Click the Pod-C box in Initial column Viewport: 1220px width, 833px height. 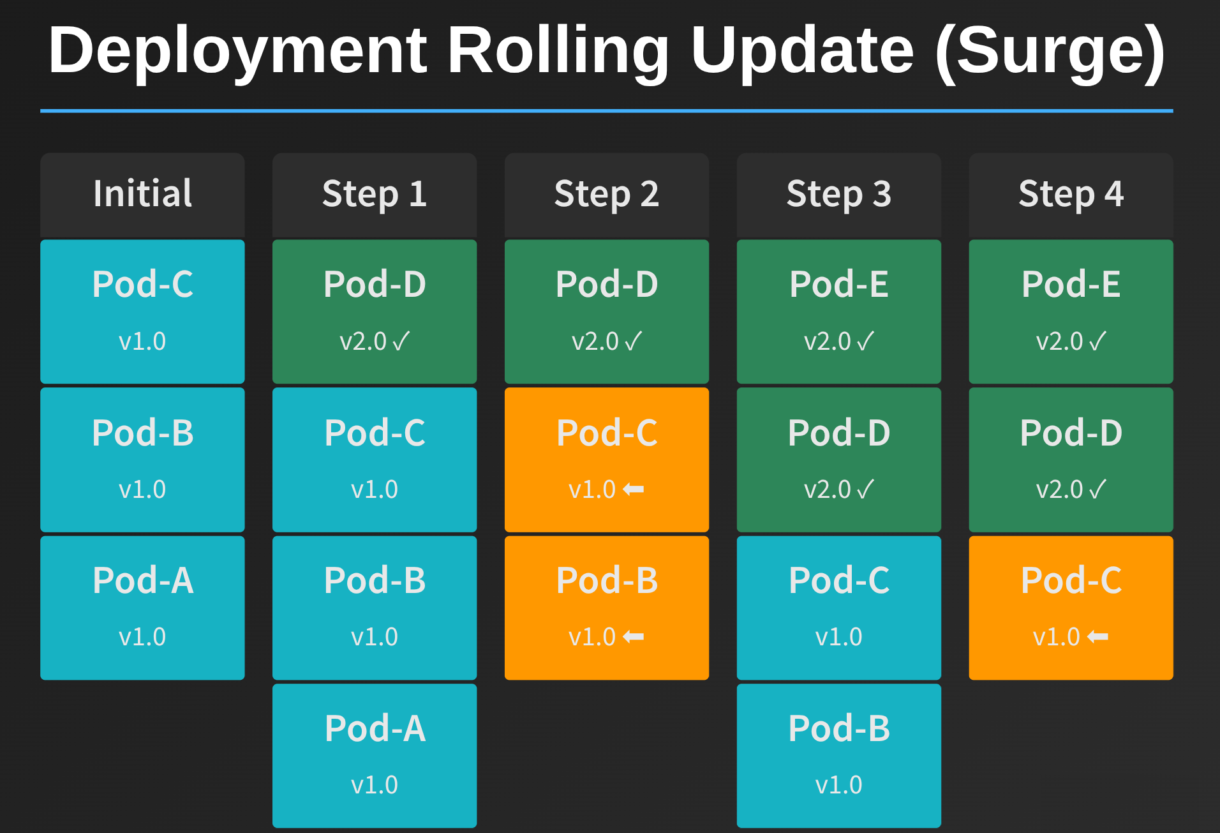point(142,311)
